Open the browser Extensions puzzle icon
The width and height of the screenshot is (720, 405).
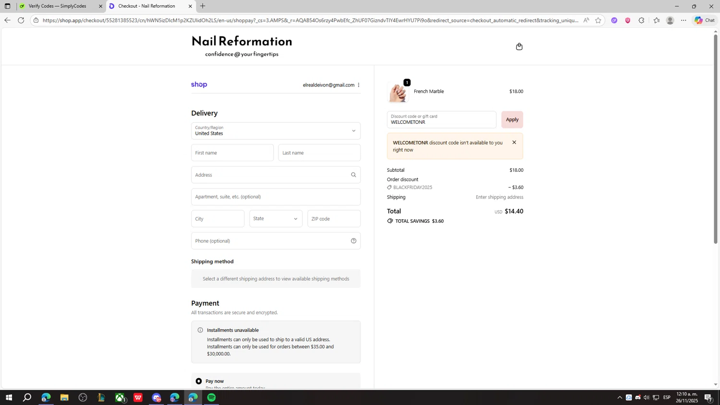click(x=641, y=20)
